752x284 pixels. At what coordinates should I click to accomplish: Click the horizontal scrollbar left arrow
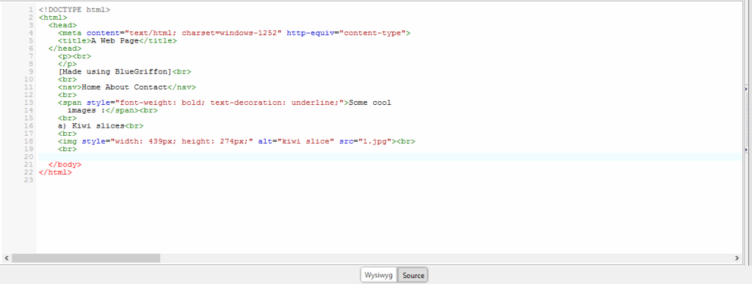point(6,258)
